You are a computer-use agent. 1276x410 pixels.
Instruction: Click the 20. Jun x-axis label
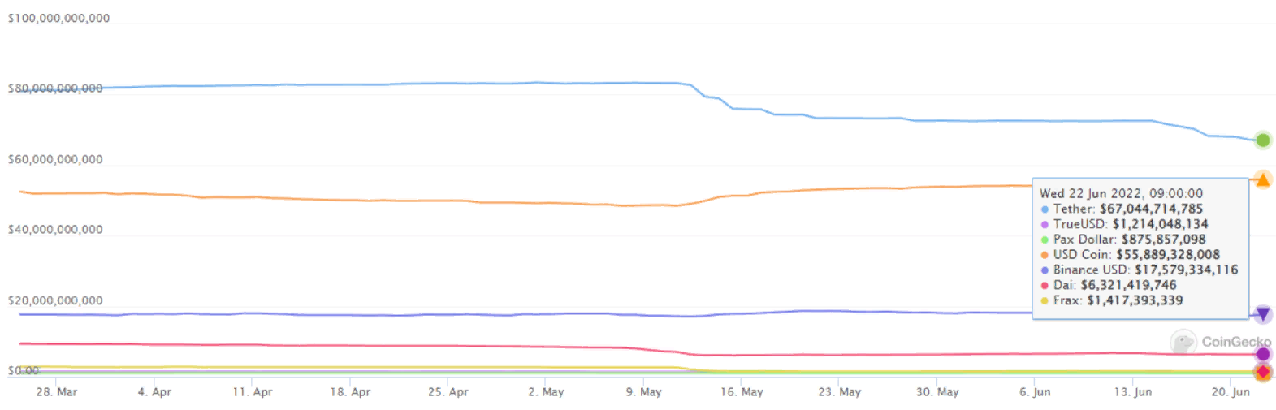click(x=1230, y=392)
